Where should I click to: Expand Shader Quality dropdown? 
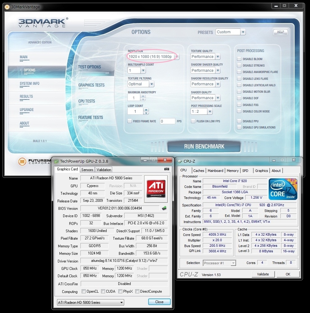[x=218, y=98]
